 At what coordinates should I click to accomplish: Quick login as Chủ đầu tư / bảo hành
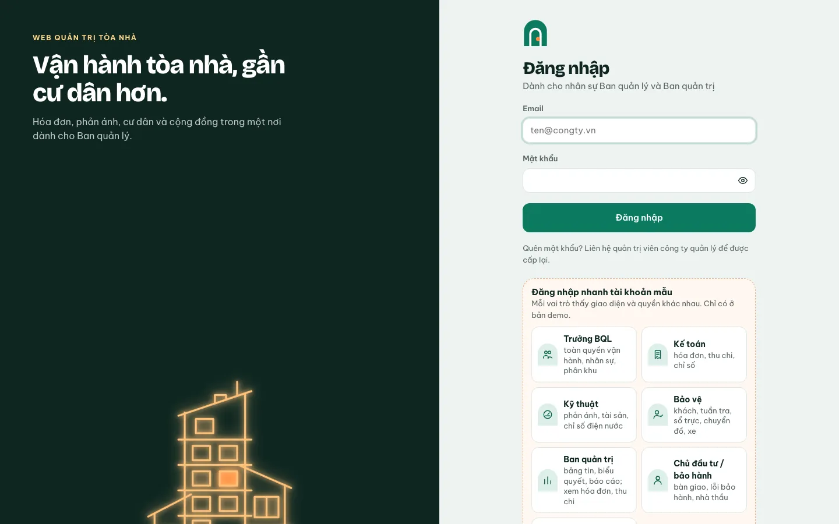[694, 480]
